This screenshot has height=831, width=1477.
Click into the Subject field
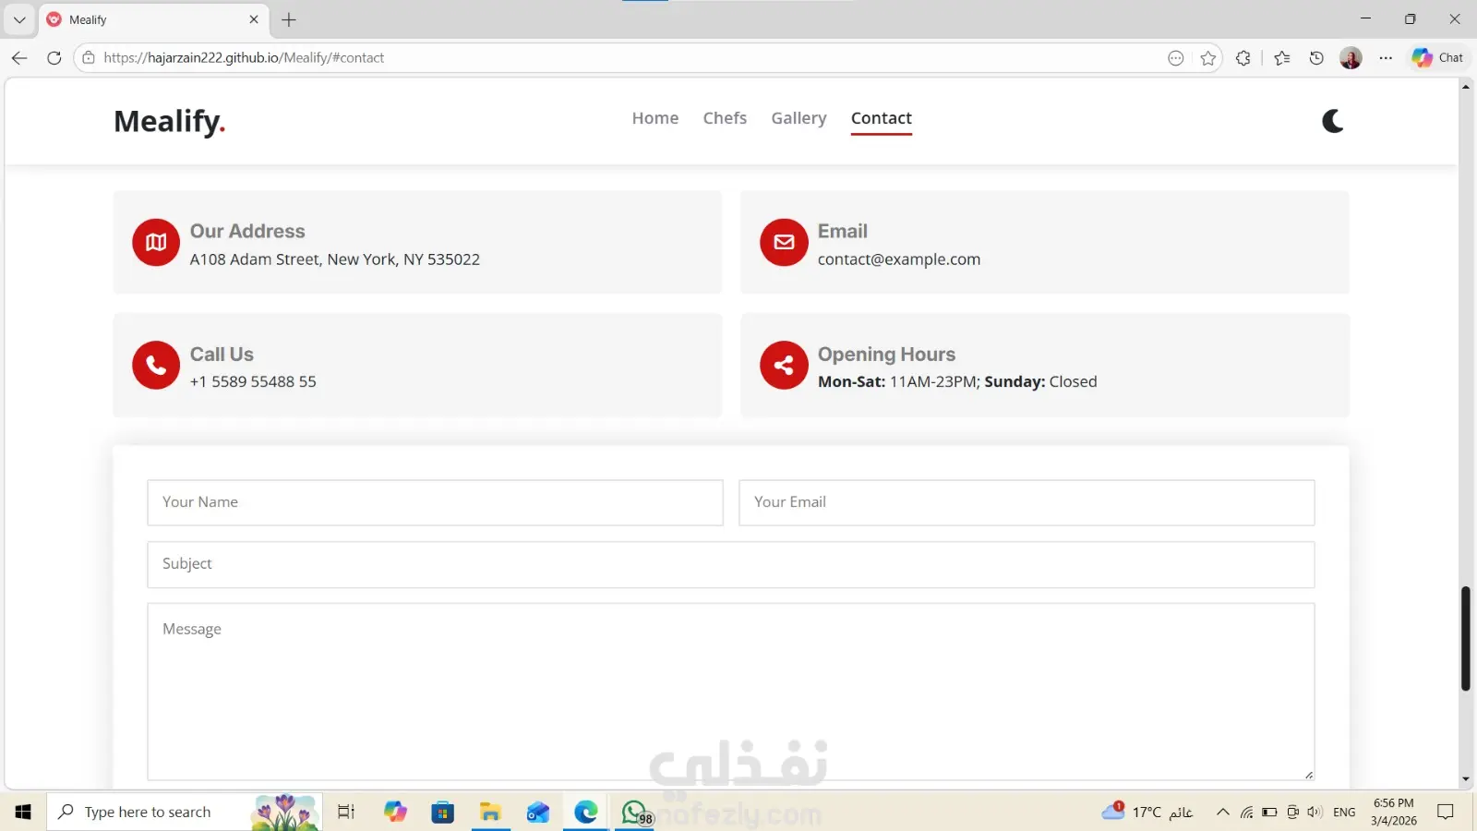(731, 564)
